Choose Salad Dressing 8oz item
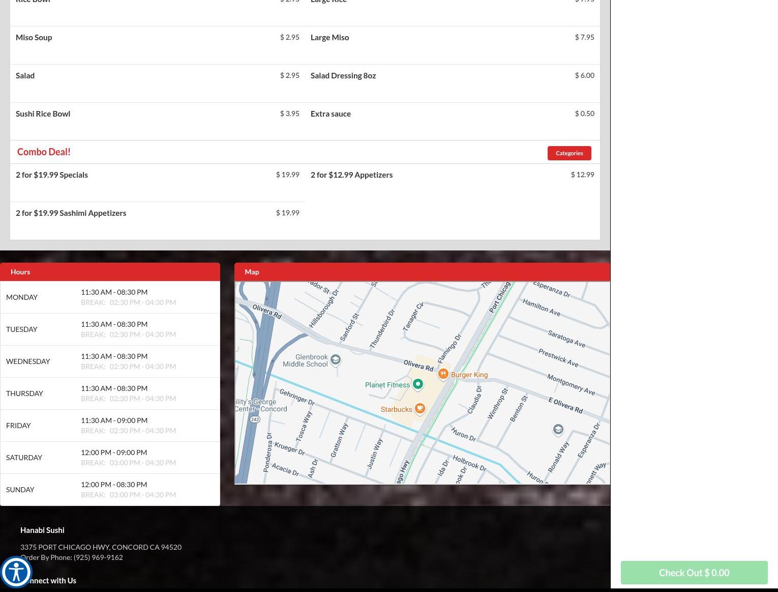 [x=343, y=75]
